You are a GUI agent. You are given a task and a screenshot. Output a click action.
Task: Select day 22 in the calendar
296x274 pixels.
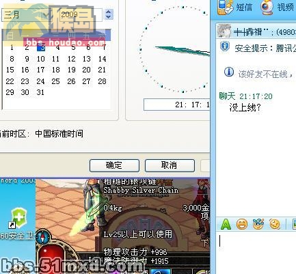(x=10, y=81)
